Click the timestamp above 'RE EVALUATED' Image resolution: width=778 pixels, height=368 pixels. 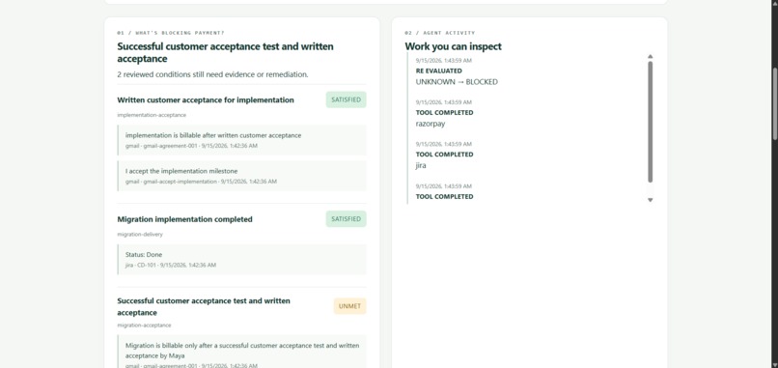tap(444, 61)
